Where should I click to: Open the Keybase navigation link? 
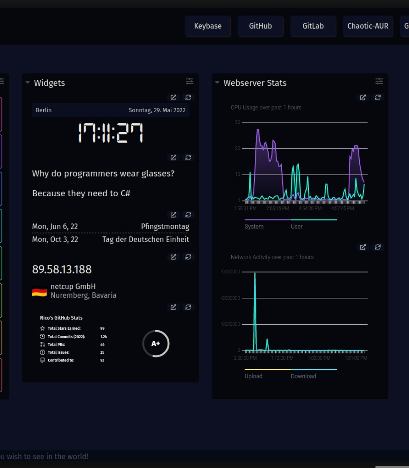point(208,26)
